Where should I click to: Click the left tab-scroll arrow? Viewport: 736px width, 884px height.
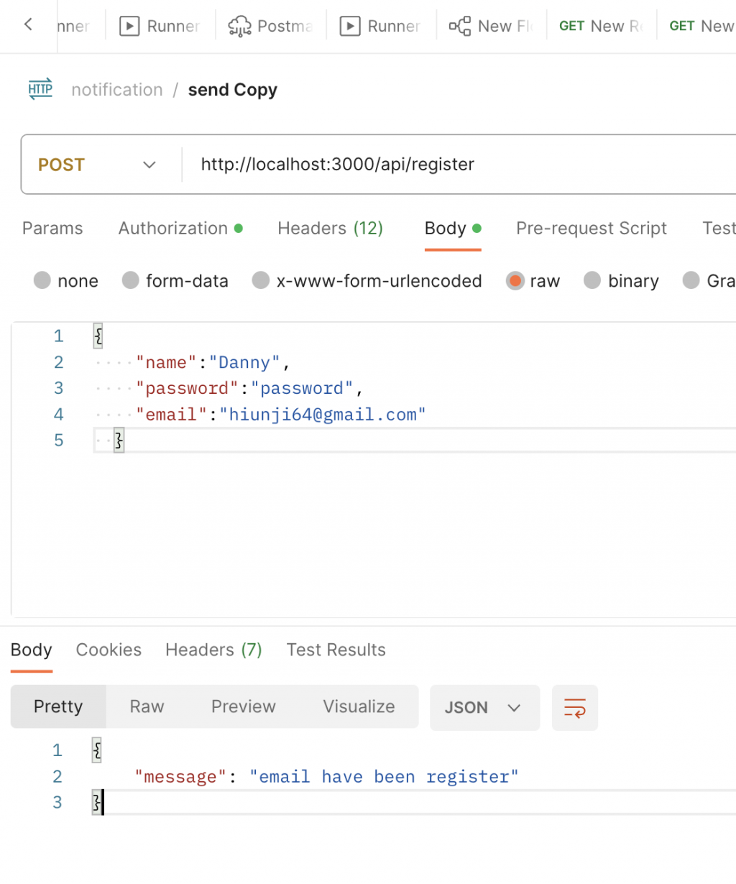click(28, 25)
